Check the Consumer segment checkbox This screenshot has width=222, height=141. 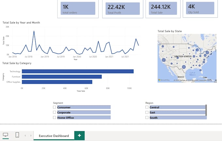pyautogui.click(x=55, y=107)
